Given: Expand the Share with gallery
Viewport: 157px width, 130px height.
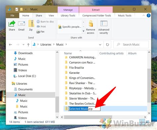Looking at the screenshot, I should [83, 31].
